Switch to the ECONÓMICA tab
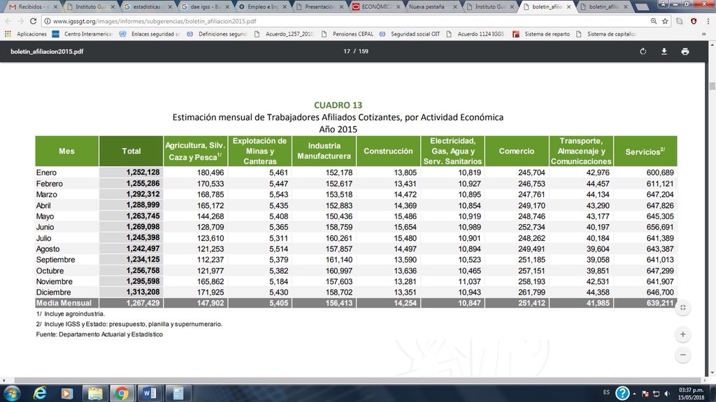This screenshot has width=716, height=402. point(376,7)
